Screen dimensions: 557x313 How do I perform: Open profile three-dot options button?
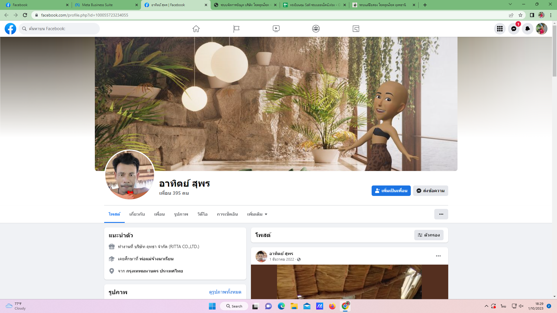(441, 214)
